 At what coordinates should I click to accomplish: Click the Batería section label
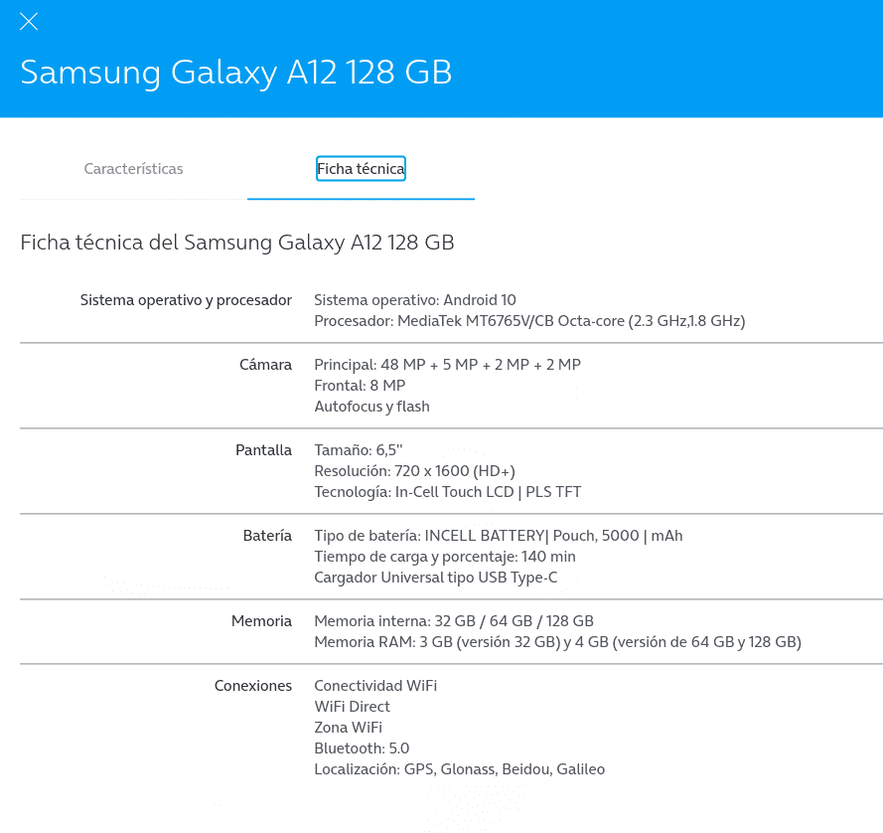click(267, 536)
